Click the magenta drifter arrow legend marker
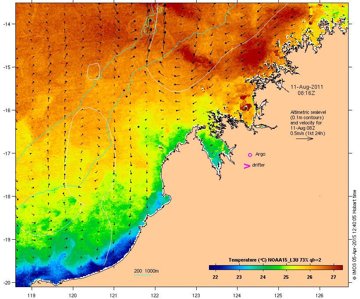The width and height of the screenshot is (360, 299). tap(247, 166)
